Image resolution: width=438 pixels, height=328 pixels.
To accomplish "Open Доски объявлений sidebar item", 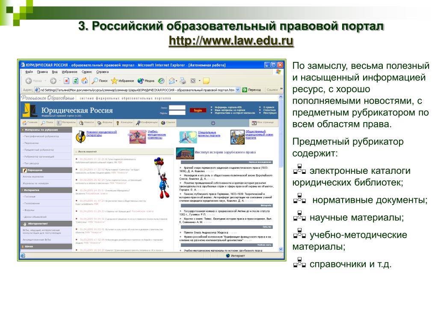I will (35, 217).
